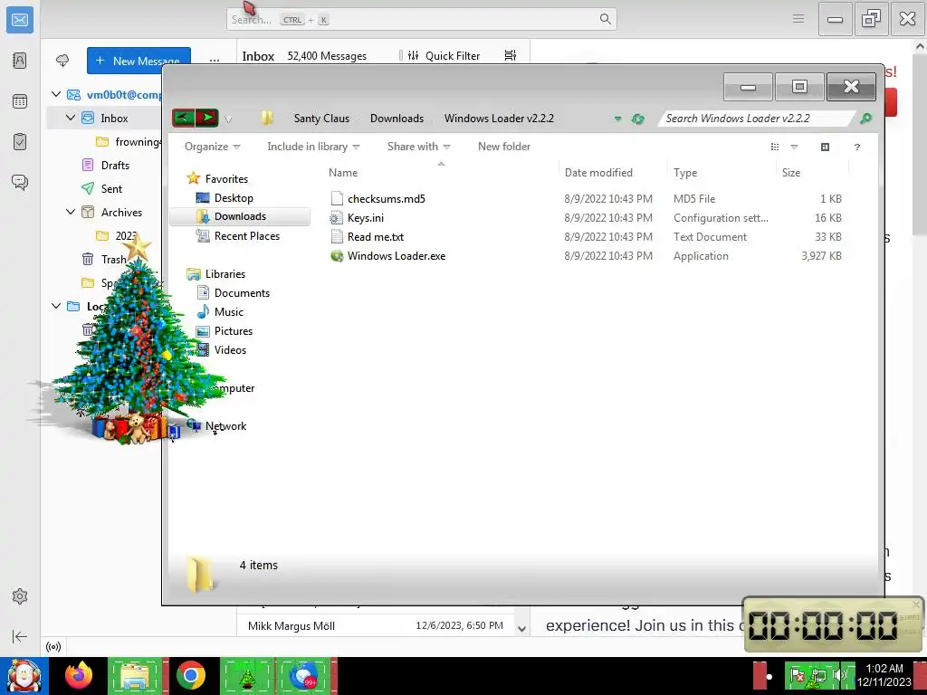Image resolution: width=927 pixels, height=695 pixels.
Task: Click the Explorer search magnifier icon
Action: pos(865,119)
